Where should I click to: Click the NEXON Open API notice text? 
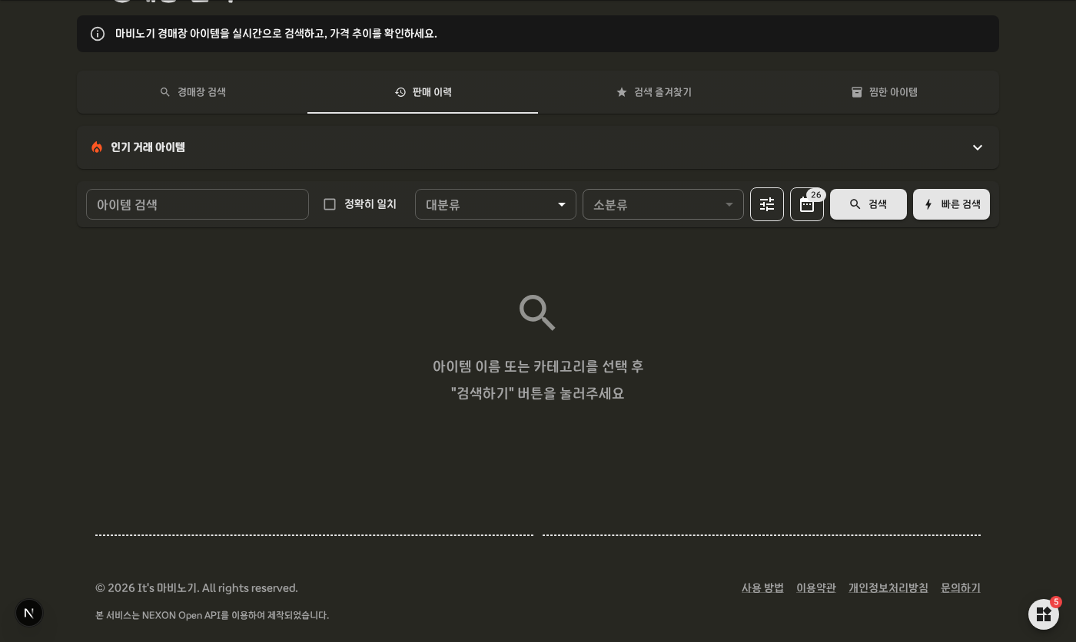[x=212, y=615]
